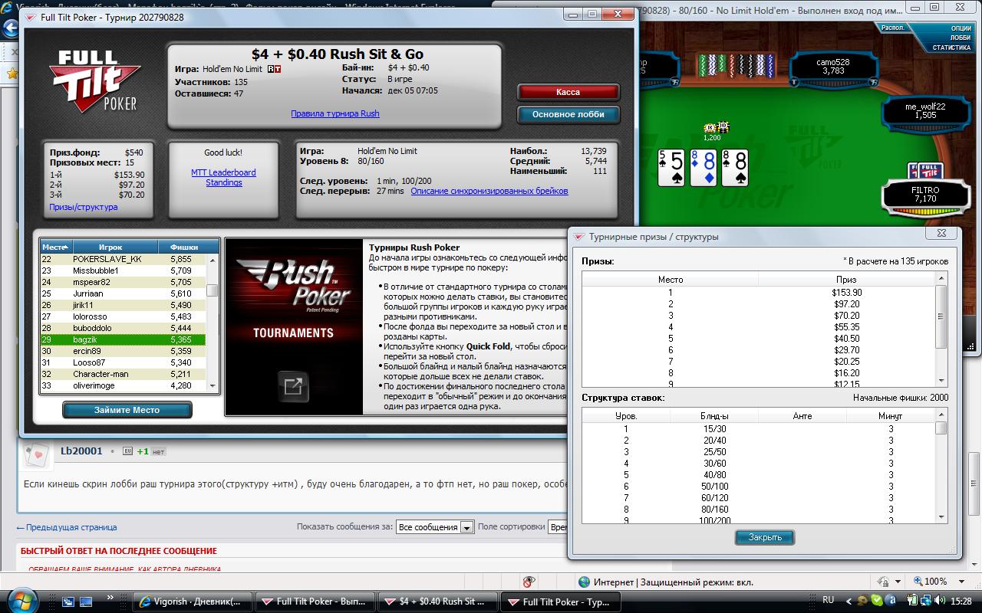Click the IE back arrow button
Viewport: 982px width, 613px height.
10,29
